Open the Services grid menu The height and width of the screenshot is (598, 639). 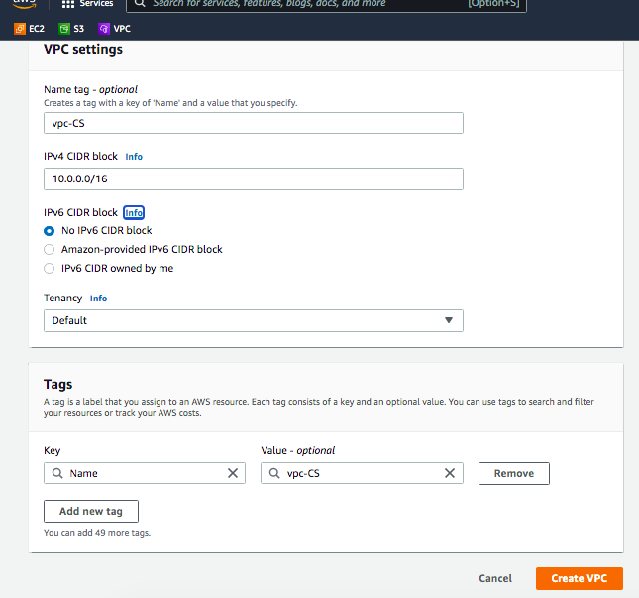pos(68,4)
